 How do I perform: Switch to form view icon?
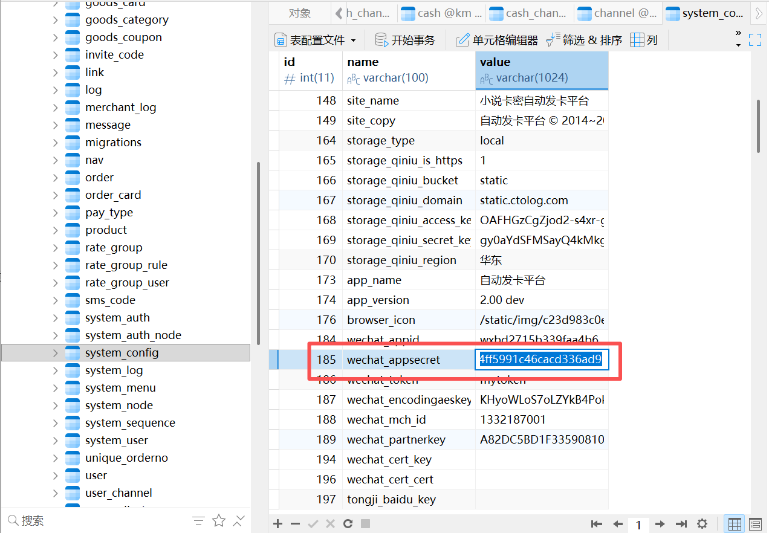click(755, 524)
